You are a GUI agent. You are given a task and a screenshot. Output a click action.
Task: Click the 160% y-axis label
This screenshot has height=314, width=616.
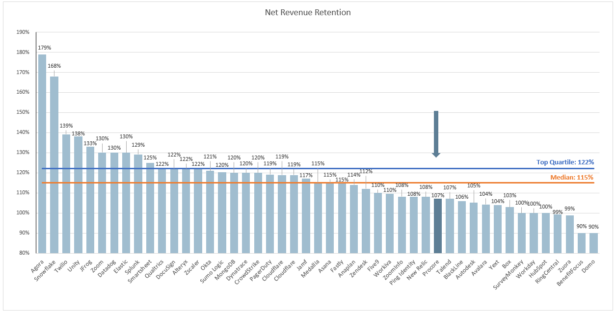[x=23, y=92]
